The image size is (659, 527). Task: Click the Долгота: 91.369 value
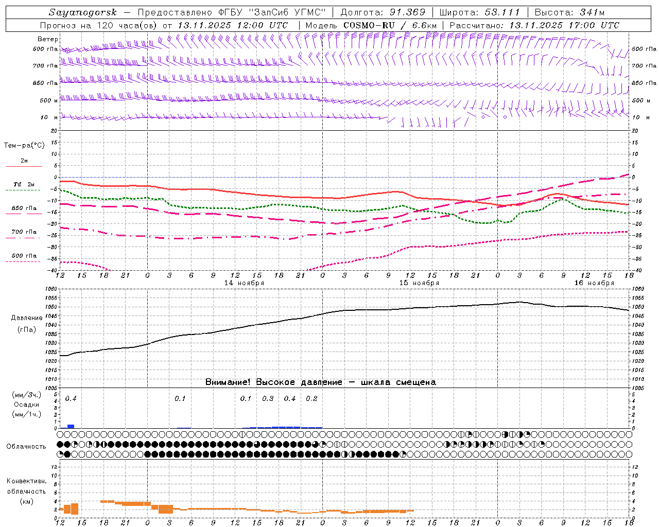(383, 12)
